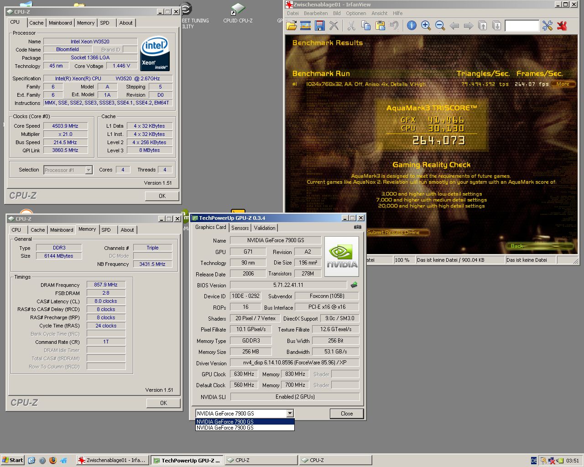This screenshot has width=584, height=467.
Task: Click the previous page icon in IrfanView
Action: [482, 26]
